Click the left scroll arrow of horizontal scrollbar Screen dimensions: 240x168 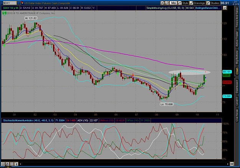(x=20, y=164)
